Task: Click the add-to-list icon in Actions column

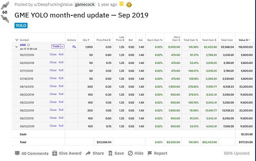Action: pos(74,47)
